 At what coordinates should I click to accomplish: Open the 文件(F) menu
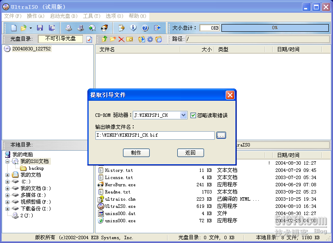pos(13,16)
